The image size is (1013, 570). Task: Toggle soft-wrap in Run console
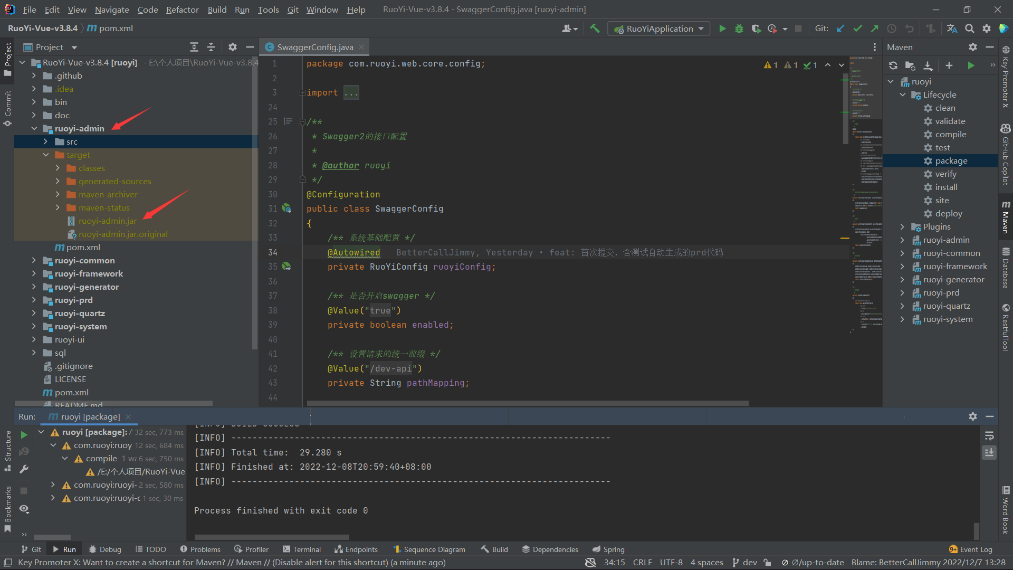coord(989,436)
